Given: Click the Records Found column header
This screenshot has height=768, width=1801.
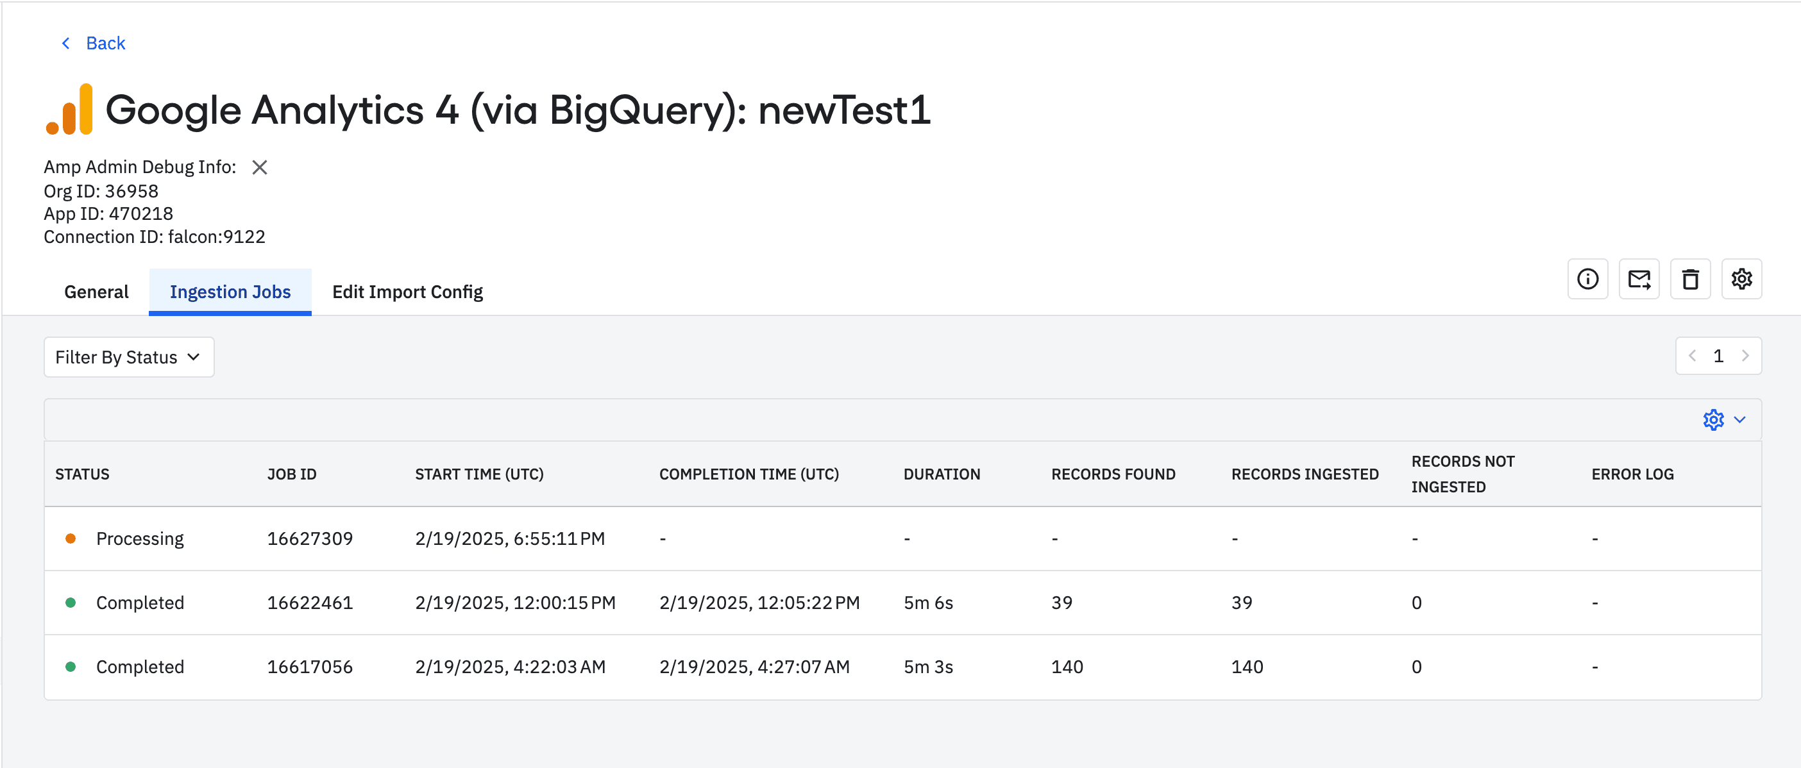Looking at the screenshot, I should coord(1113,474).
